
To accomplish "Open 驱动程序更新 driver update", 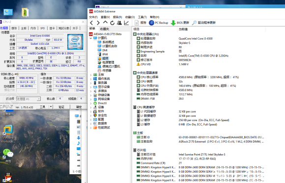I will coord(204,23).
